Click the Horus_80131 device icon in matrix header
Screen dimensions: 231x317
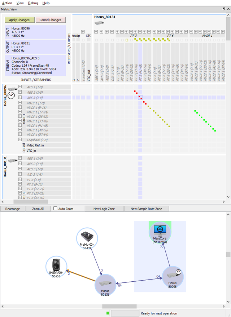pos(99,23)
